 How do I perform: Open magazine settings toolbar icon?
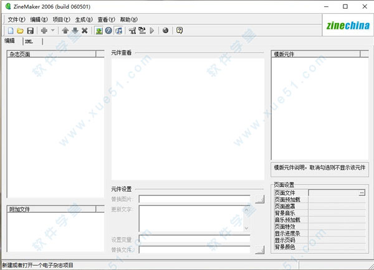coord(133,30)
